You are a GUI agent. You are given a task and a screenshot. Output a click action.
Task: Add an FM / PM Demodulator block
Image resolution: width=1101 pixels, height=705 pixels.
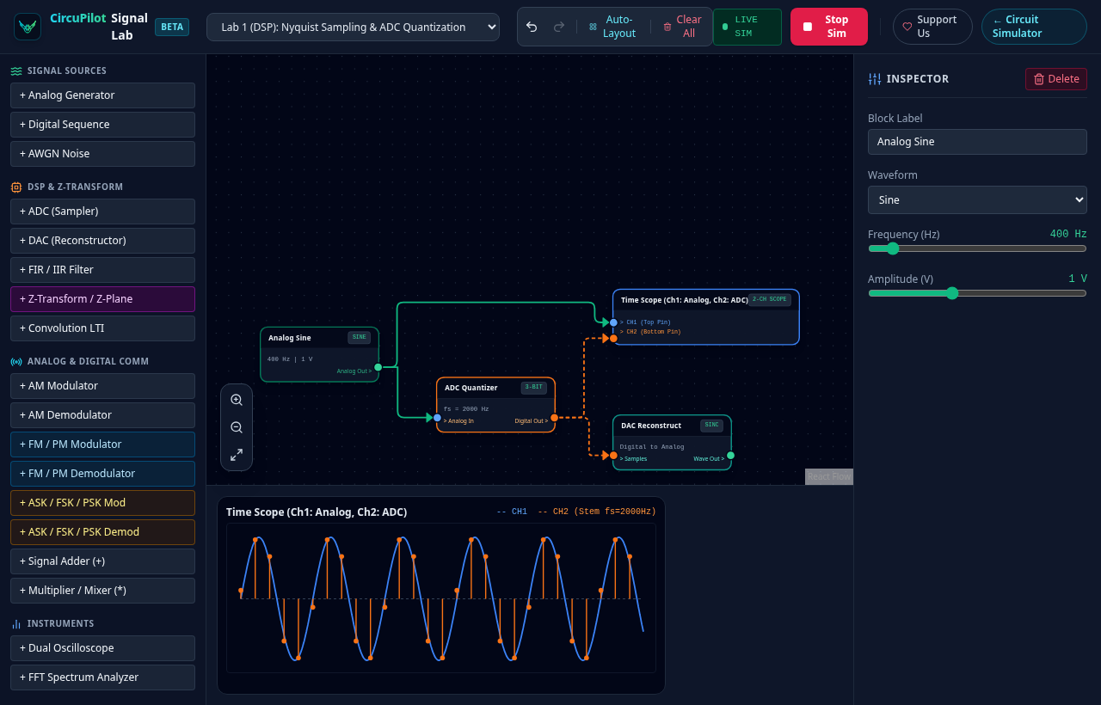coord(102,474)
